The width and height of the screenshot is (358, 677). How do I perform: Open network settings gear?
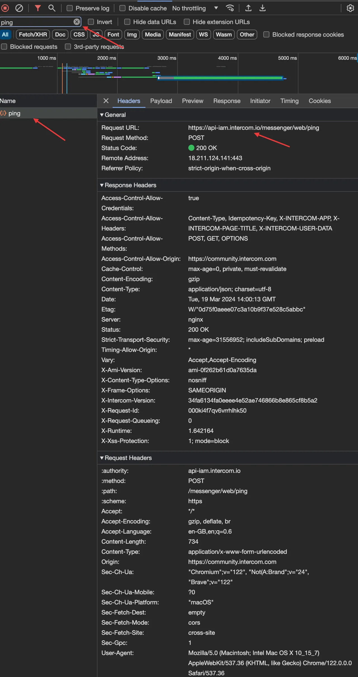coord(350,8)
